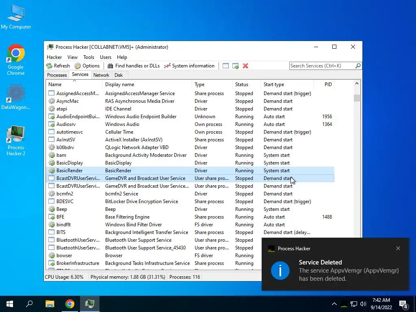Select Windows Bind Filter Driver row

[190, 224]
